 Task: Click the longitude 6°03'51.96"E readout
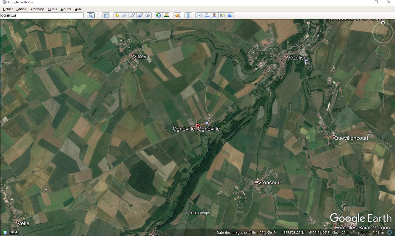pos(319,232)
